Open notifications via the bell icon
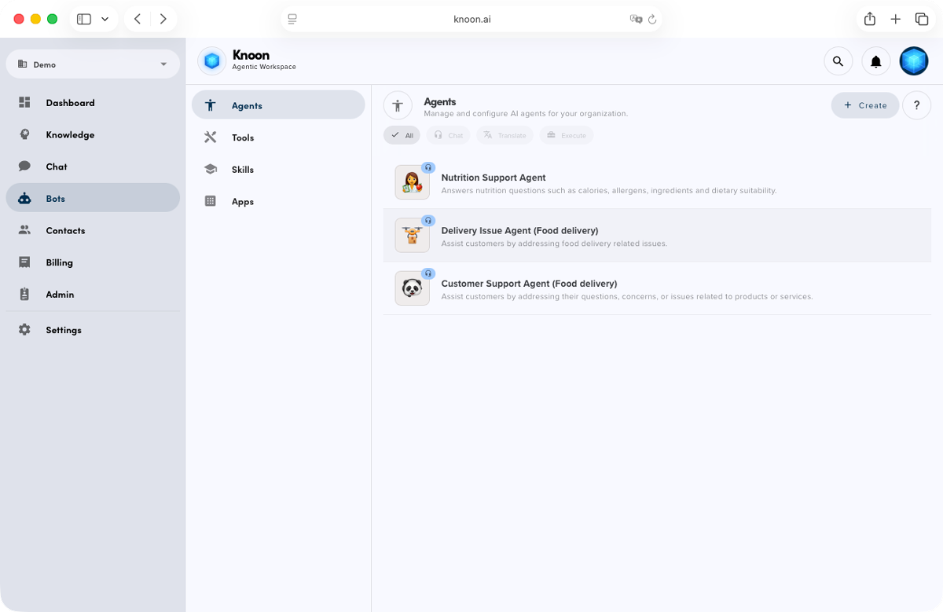This screenshot has height=612, width=943. [x=875, y=60]
